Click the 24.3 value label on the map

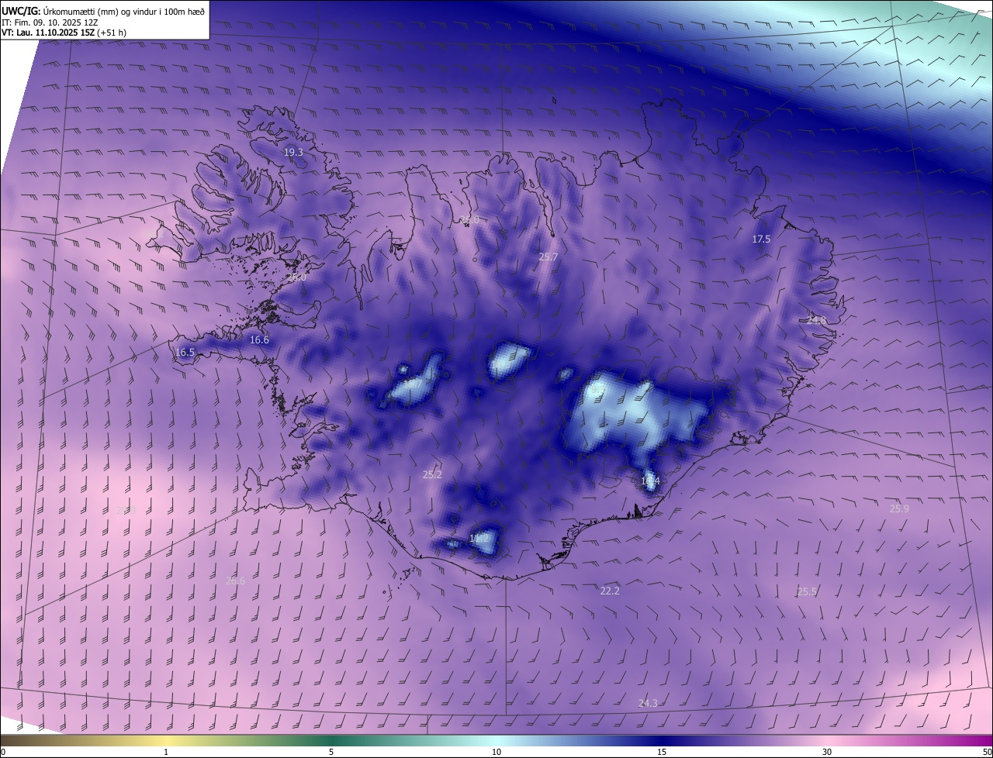click(648, 704)
